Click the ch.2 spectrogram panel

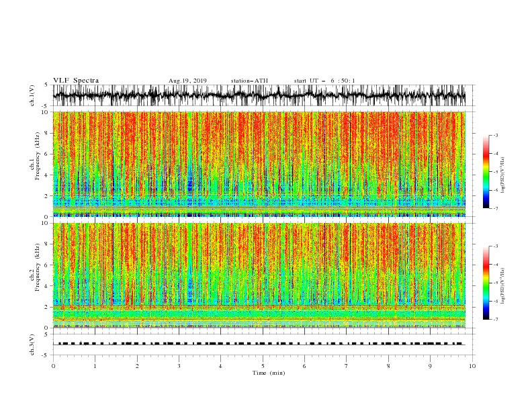(259, 275)
